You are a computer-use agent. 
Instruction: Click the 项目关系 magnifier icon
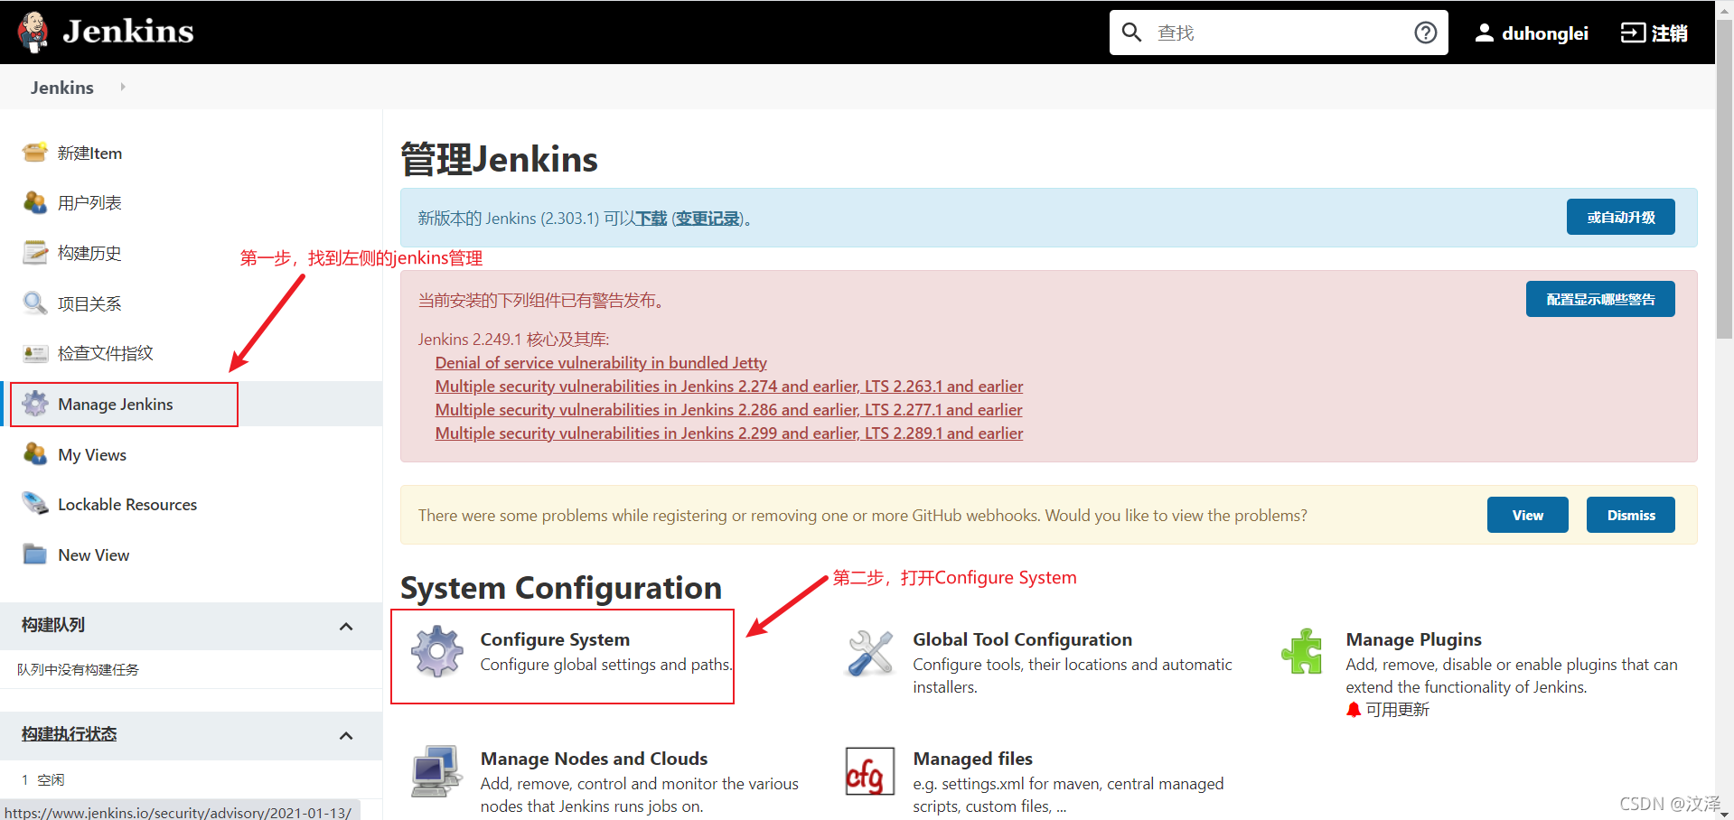point(35,303)
